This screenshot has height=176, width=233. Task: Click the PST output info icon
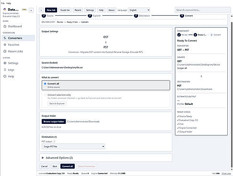click(x=54, y=142)
